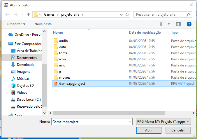Screen dimensions: 197x139
Task: Select Este Computador in sidebar
Action: pos(25,44)
